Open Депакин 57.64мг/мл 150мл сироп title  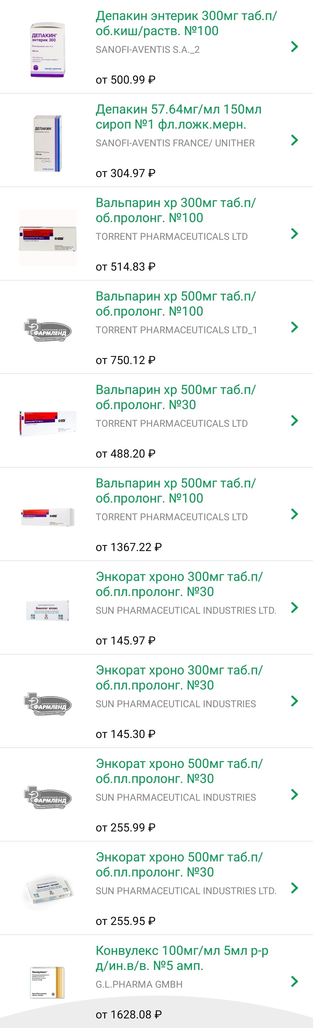pyautogui.click(x=179, y=116)
